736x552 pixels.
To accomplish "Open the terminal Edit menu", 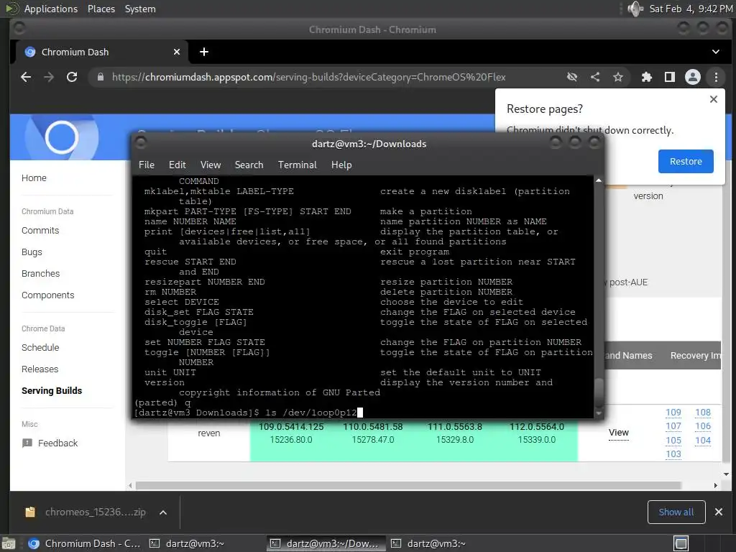I will tap(178, 165).
